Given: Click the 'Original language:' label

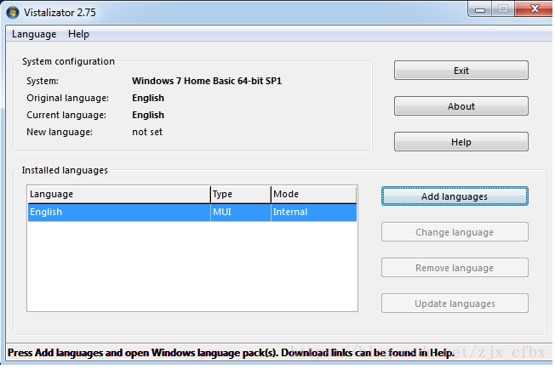Looking at the screenshot, I should click(67, 98).
